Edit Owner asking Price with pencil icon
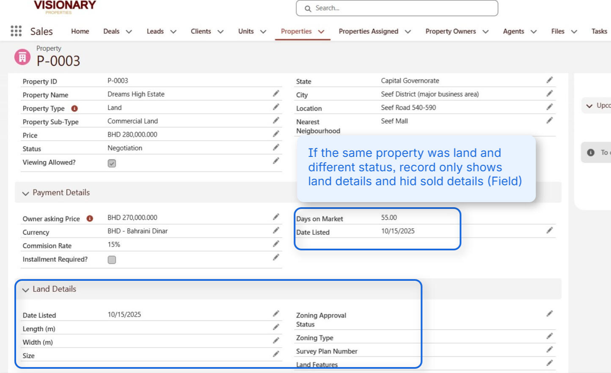This screenshot has width=611, height=373. tap(276, 217)
